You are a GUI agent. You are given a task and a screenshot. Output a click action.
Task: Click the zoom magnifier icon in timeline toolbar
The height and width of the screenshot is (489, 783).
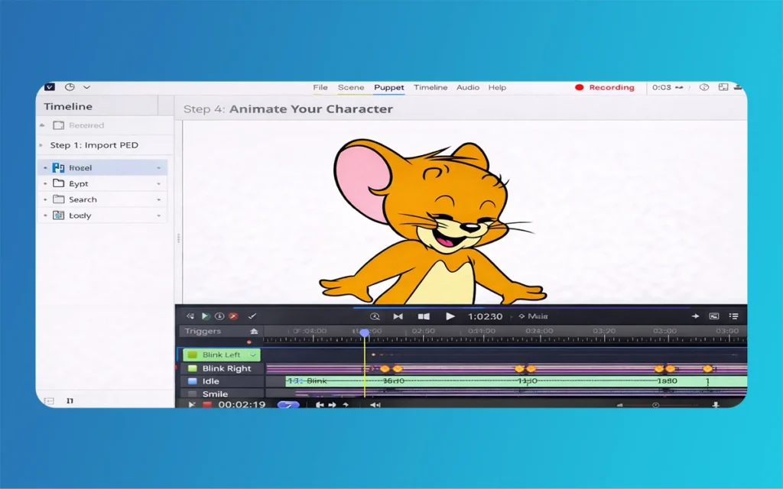pyautogui.click(x=375, y=316)
